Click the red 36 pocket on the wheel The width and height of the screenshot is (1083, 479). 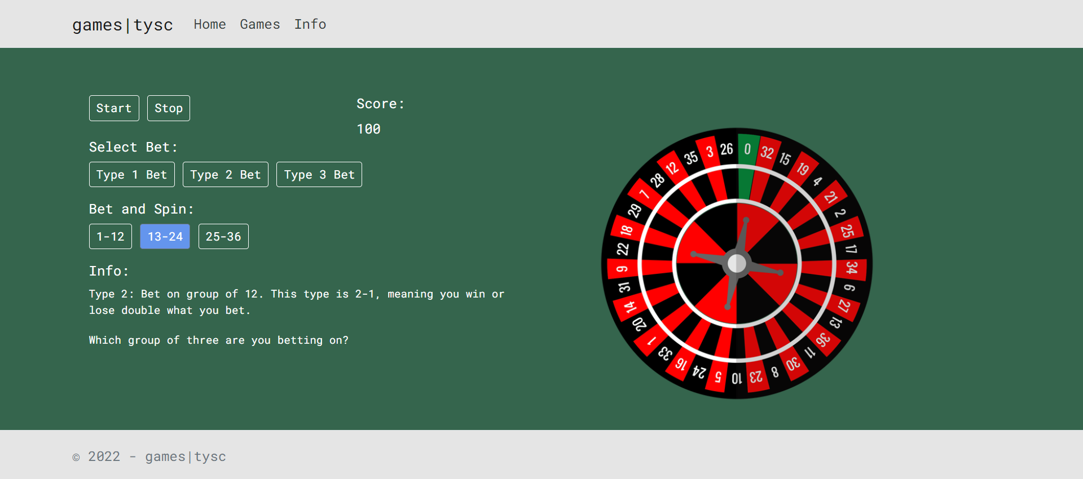click(823, 340)
